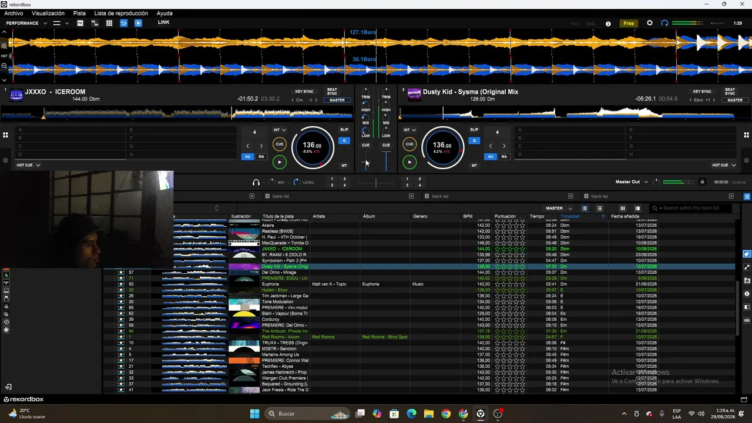The image size is (752, 423).
Task: Toggle Quantize Q on deck 1
Action: coord(344,140)
